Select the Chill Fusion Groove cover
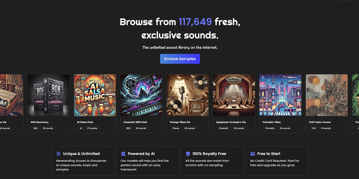This screenshot has width=359, height=179. click(x=326, y=95)
